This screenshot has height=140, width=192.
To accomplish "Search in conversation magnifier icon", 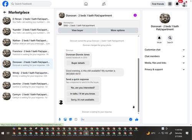I will 170,38.
